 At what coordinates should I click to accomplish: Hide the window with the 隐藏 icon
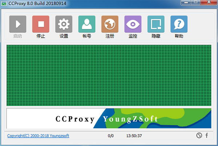point(156,24)
